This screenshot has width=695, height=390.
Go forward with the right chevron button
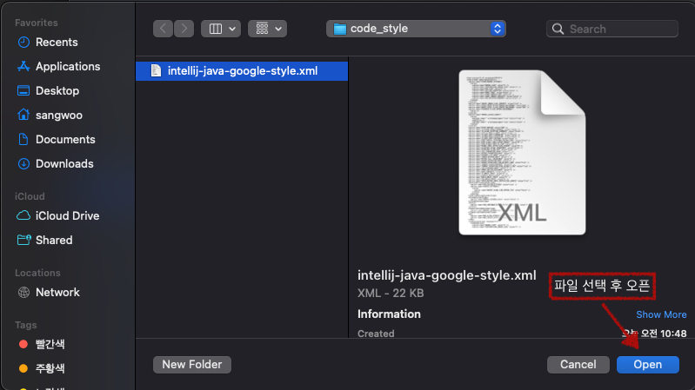(x=184, y=29)
